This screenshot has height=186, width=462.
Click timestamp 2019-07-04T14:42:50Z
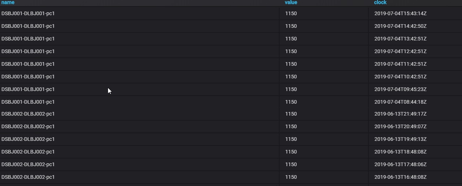tap(400, 26)
